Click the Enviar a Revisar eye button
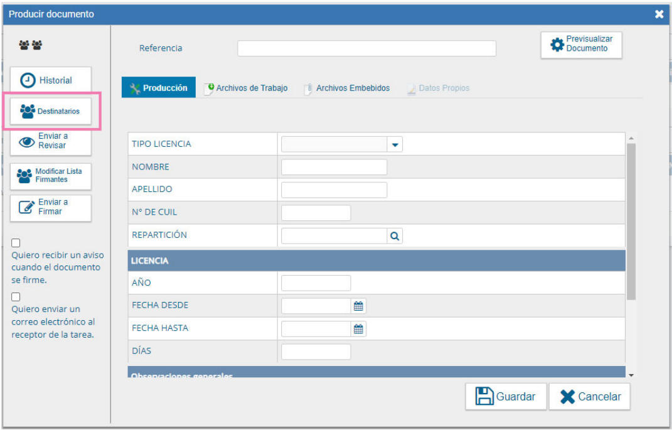 click(50, 141)
